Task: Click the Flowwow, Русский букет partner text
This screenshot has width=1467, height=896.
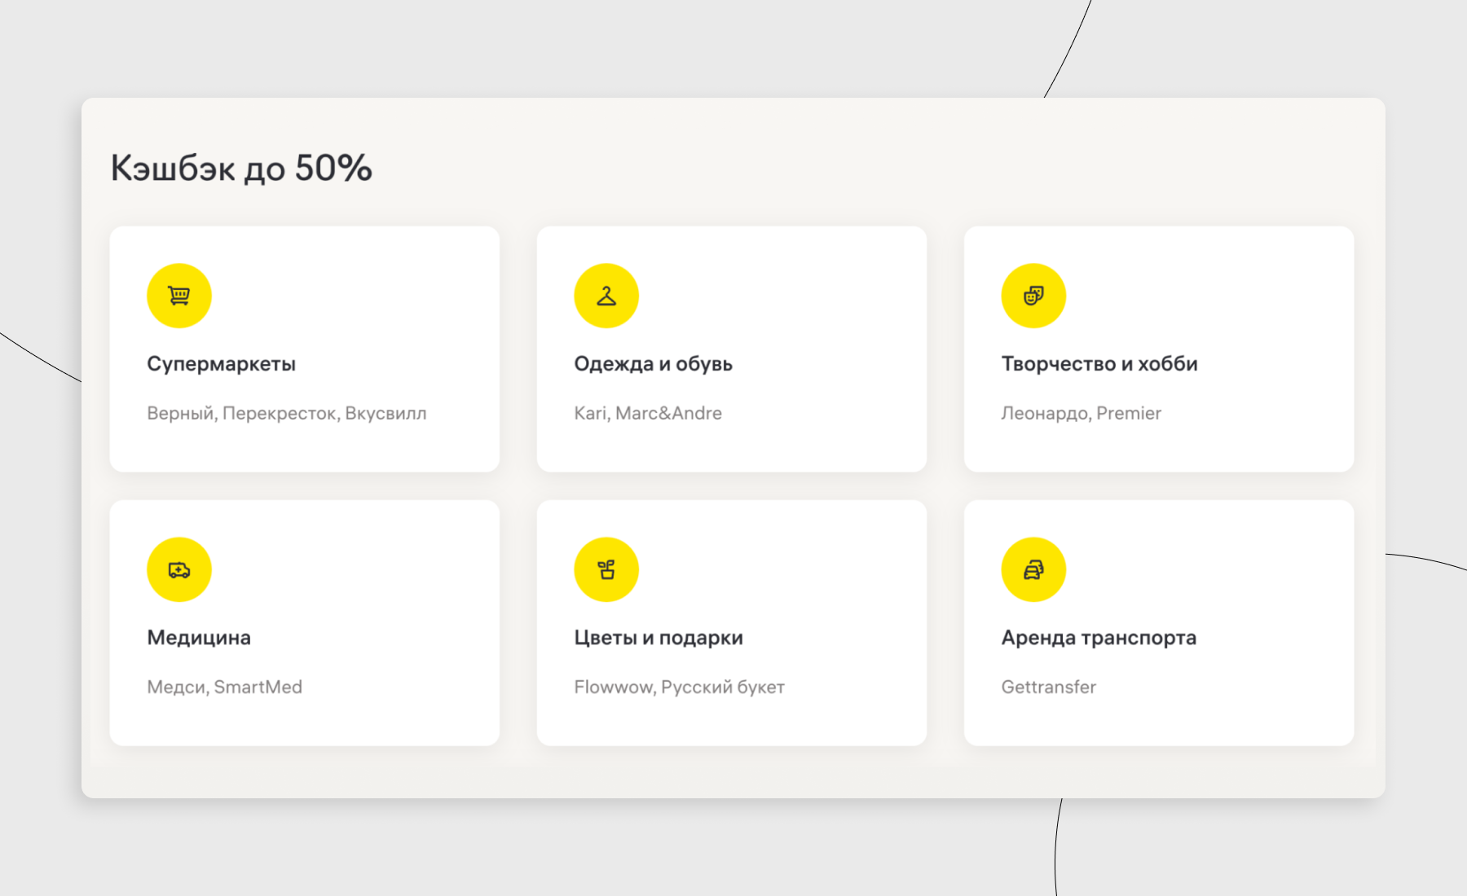Action: tap(679, 687)
